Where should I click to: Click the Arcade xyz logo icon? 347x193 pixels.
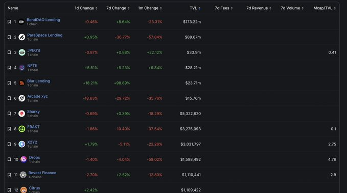click(21, 98)
